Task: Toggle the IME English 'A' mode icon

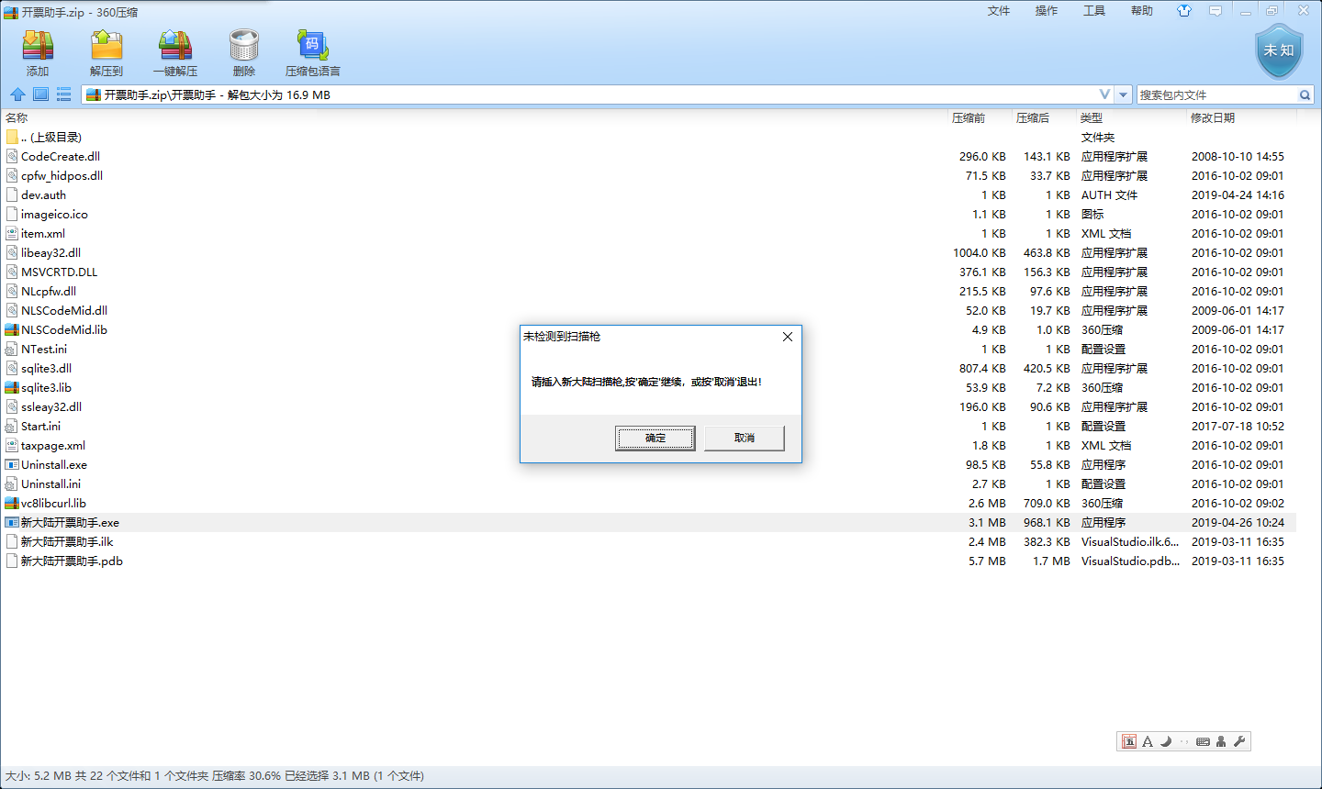Action: click(1148, 741)
